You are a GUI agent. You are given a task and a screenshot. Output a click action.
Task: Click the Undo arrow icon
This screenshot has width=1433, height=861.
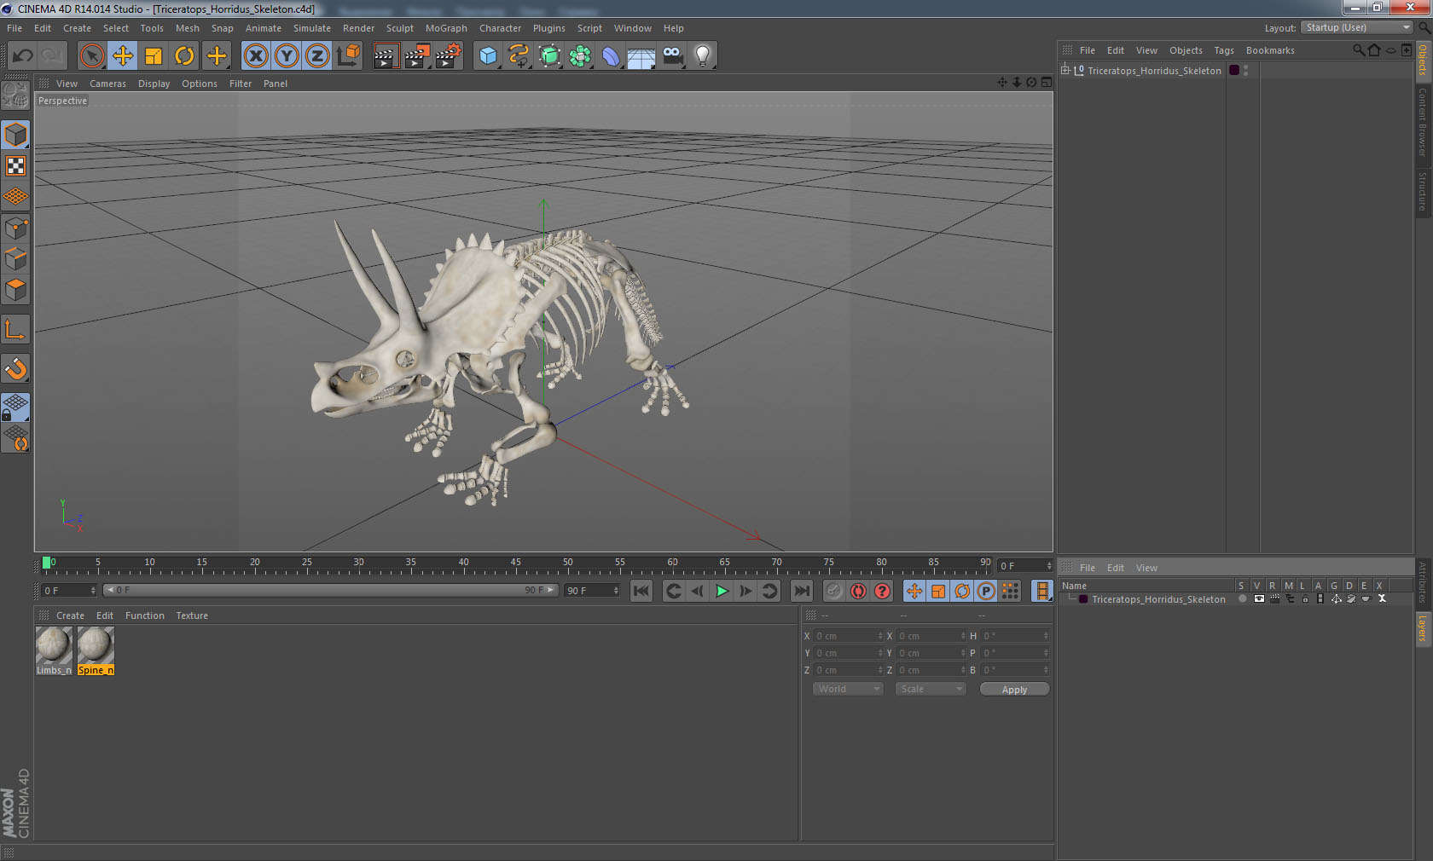tap(23, 56)
